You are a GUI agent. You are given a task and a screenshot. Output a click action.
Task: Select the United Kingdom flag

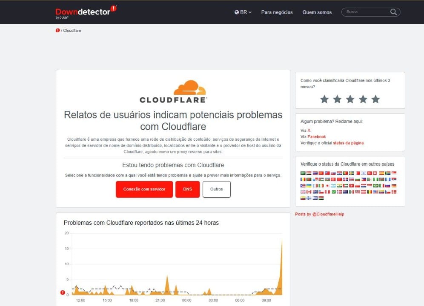point(303,192)
